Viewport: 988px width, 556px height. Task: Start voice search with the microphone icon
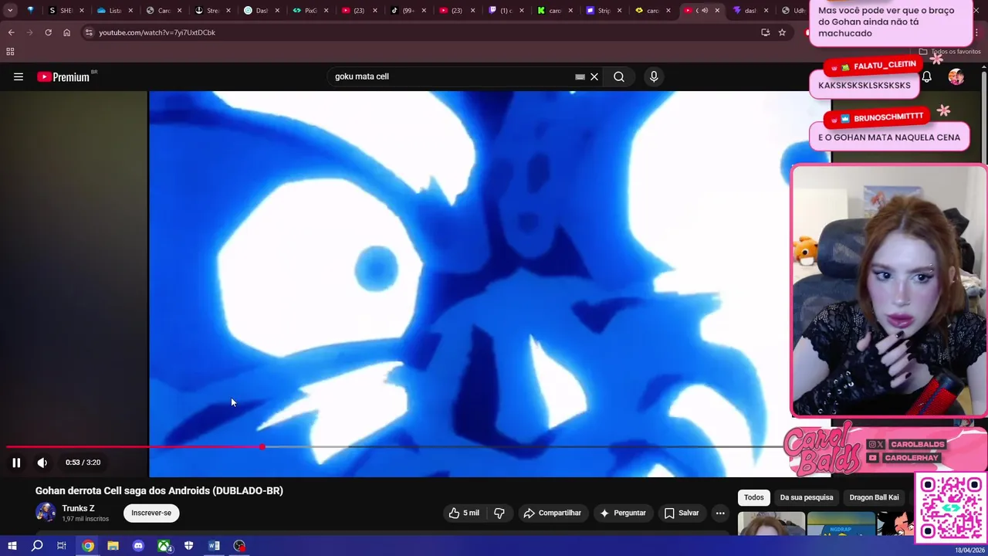(x=654, y=76)
